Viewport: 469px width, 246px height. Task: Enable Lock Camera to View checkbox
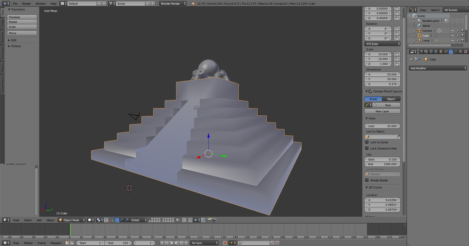coord(367,148)
